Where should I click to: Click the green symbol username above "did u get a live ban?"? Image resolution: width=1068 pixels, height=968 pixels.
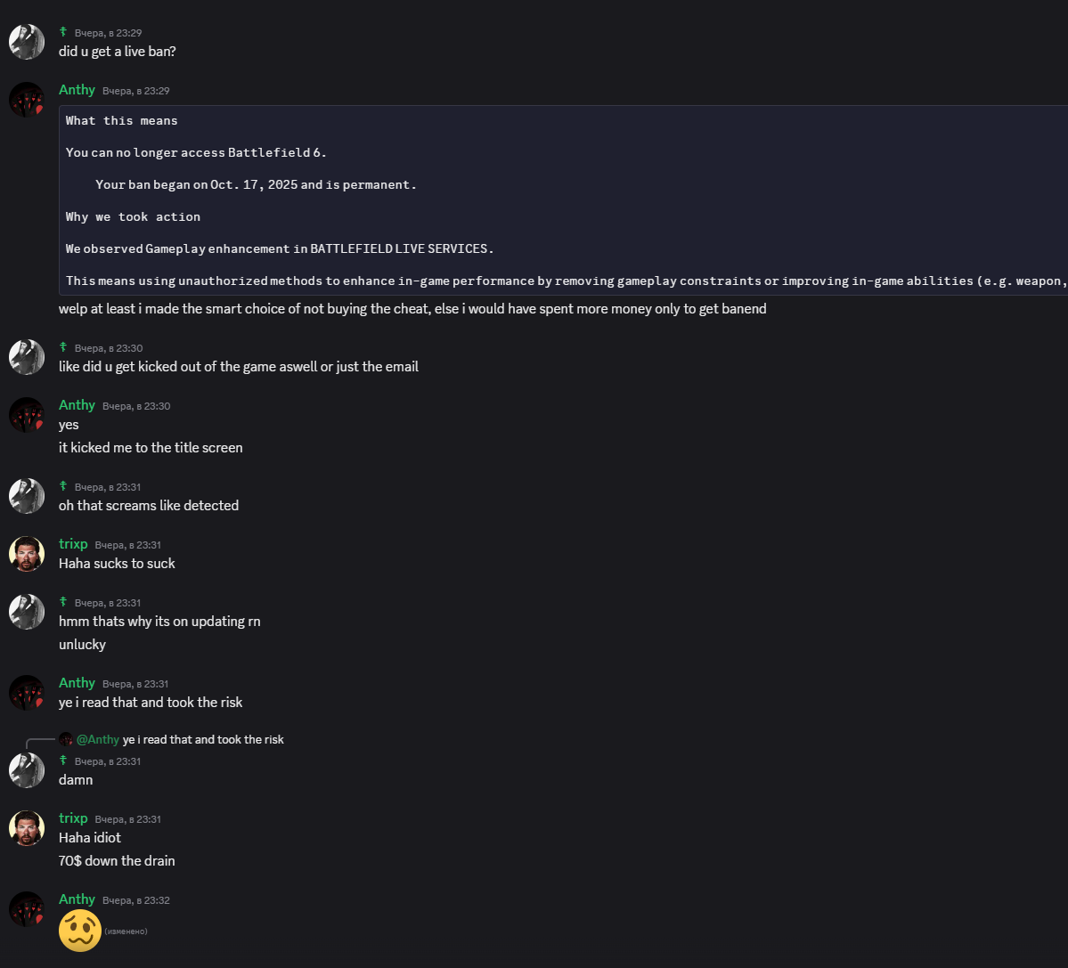pos(63,32)
